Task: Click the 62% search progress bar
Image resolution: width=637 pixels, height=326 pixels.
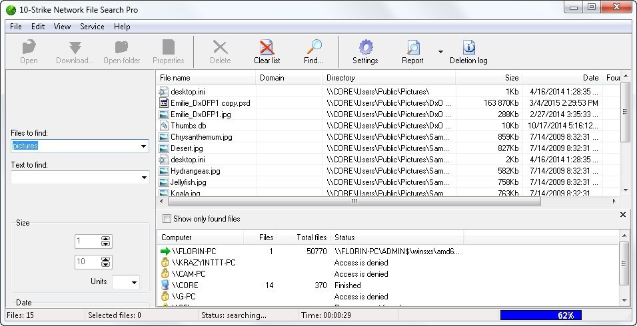Action: (x=541, y=315)
